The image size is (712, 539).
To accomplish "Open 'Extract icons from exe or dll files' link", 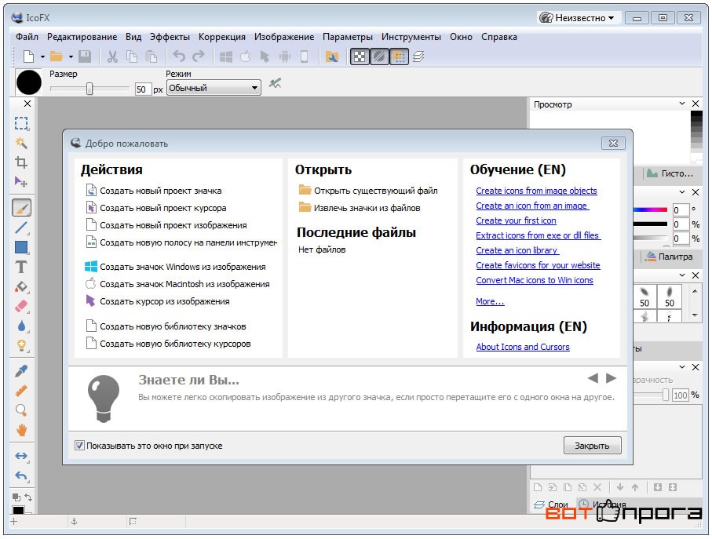I will click(x=538, y=235).
